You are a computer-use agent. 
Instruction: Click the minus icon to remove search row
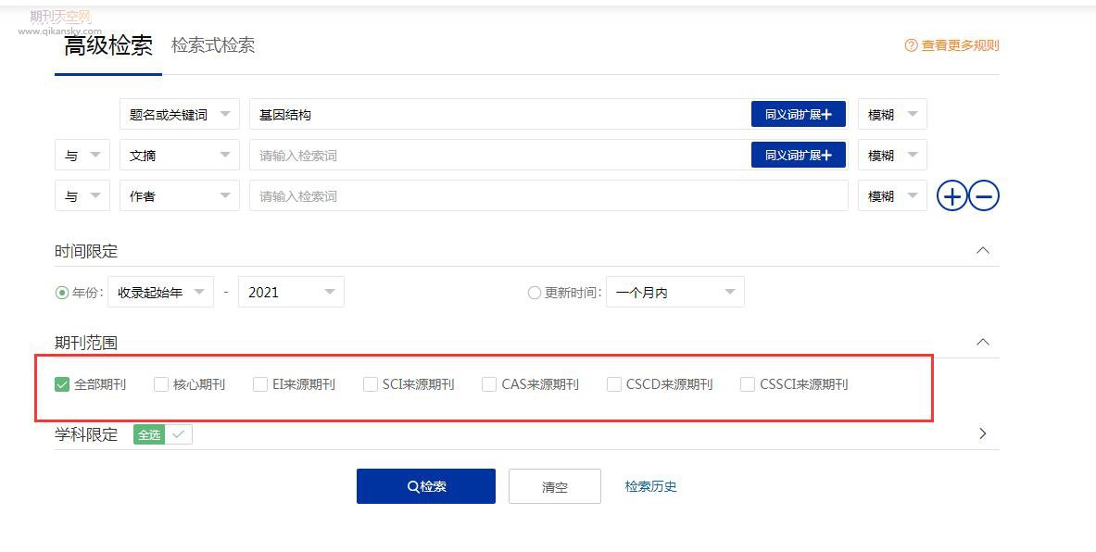pos(984,196)
